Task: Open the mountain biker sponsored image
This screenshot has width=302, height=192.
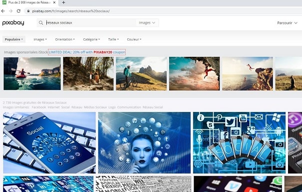Action: point(141,74)
